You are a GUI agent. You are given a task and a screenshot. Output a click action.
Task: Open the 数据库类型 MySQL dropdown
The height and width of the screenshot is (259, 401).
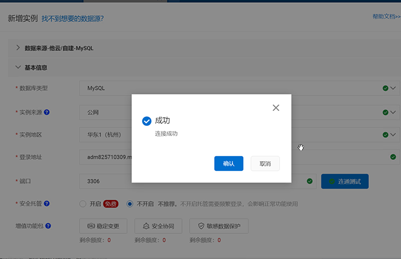(x=393, y=89)
